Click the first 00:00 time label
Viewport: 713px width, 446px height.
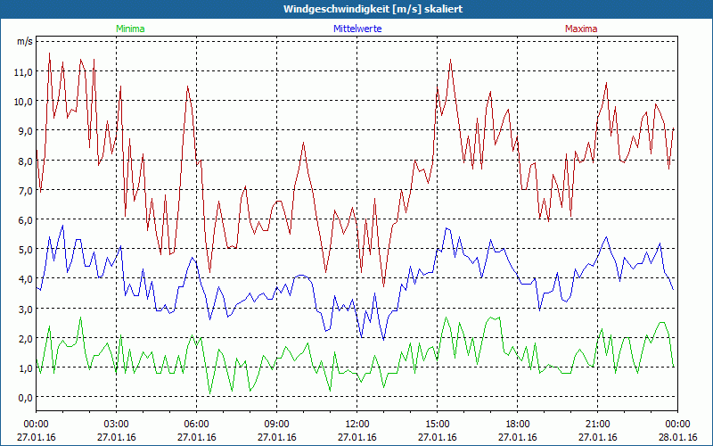[x=36, y=425]
